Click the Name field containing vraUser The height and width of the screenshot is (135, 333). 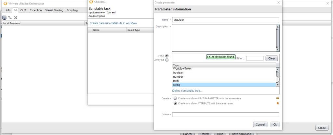[x=225, y=20]
